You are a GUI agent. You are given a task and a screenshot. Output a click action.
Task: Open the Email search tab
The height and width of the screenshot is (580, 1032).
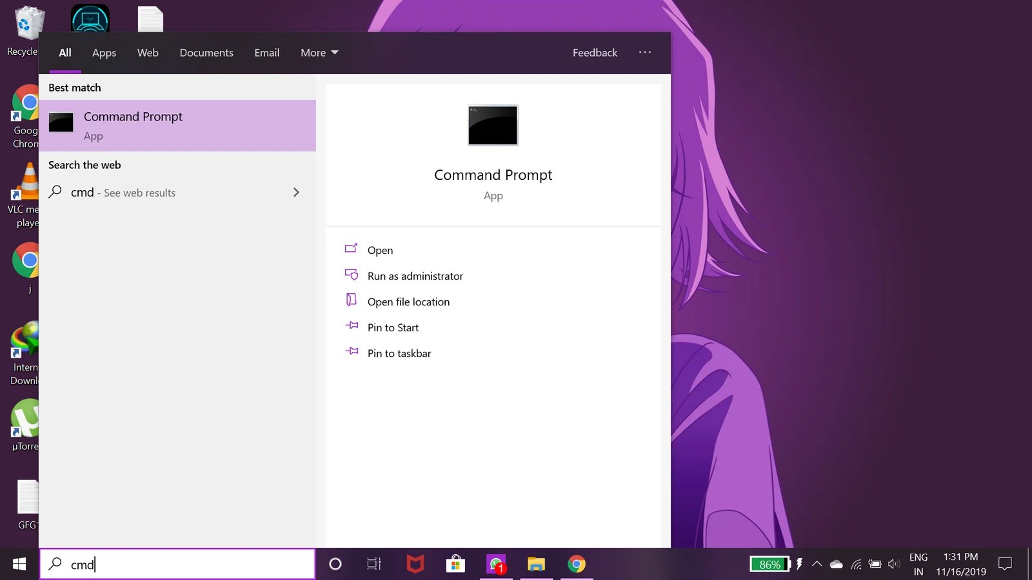pos(267,53)
